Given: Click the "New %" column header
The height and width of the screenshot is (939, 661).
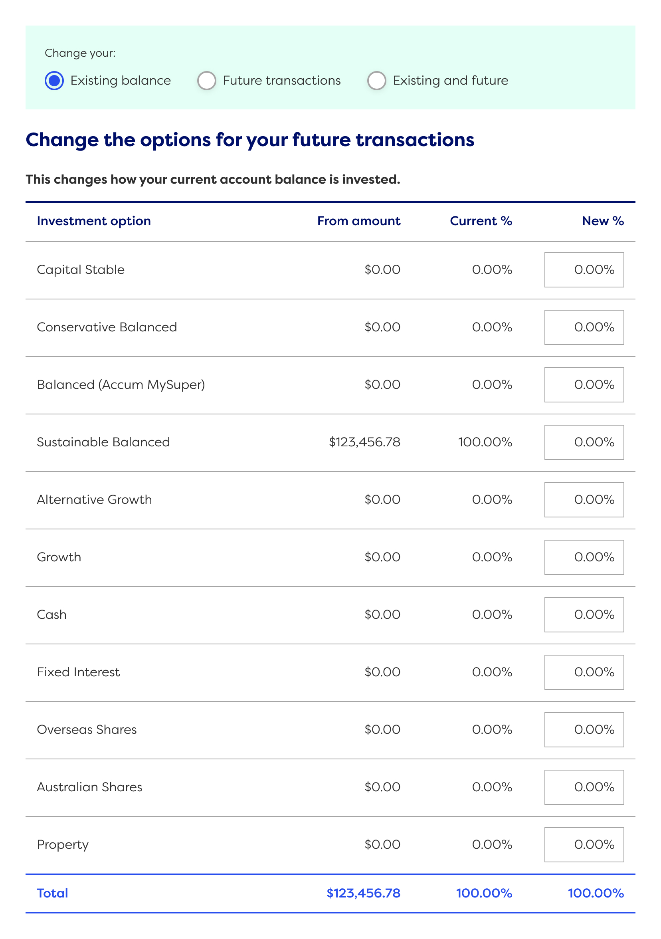Looking at the screenshot, I should (x=603, y=221).
